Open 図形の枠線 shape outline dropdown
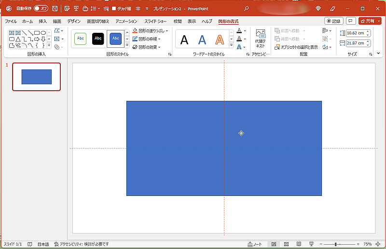The width and height of the screenshot is (386, 249). [147, 39]
